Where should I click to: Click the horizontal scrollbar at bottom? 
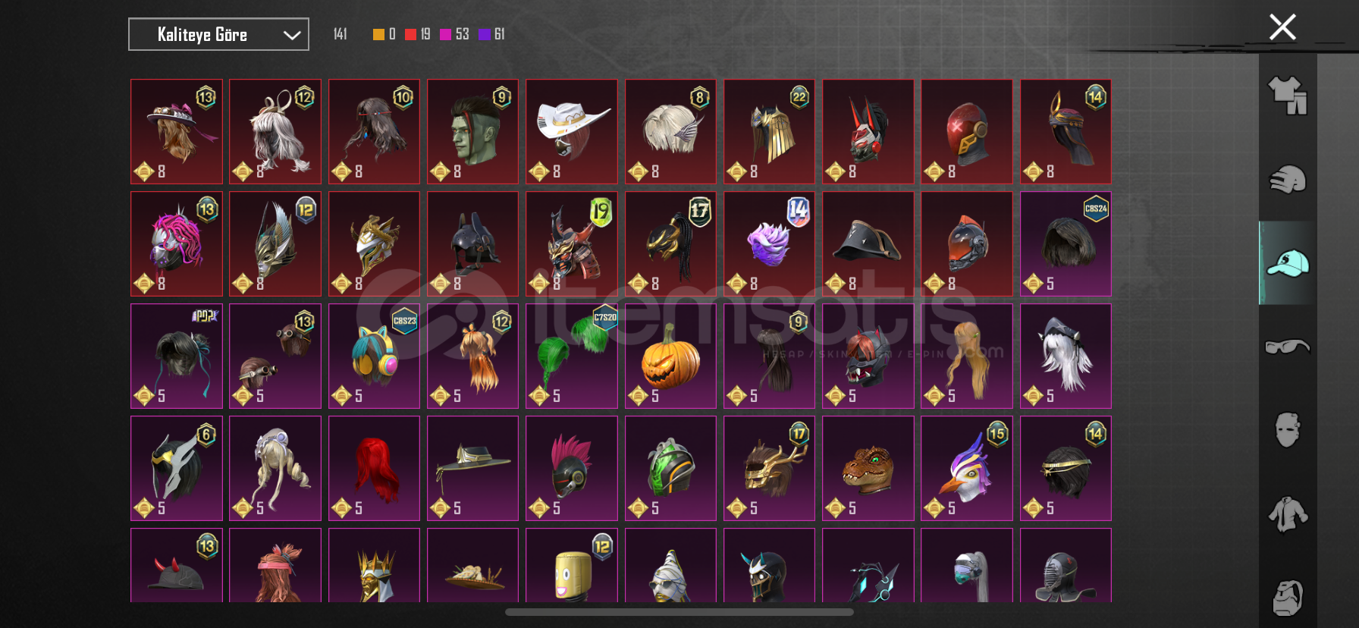coord(679,612)
